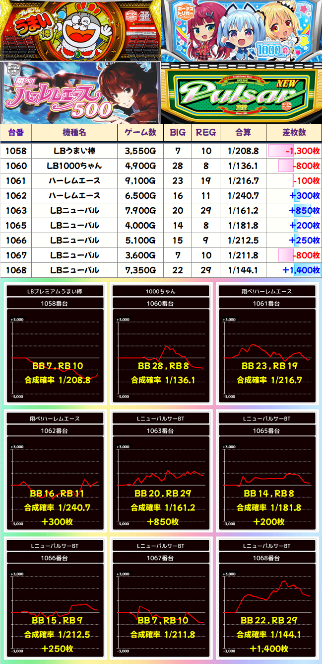Click the うまい棒 machine banner image

(80, 30)
